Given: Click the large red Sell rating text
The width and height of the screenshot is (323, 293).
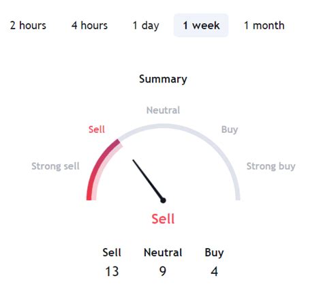Looking at the screenshot, I should [x=163, y=219].
